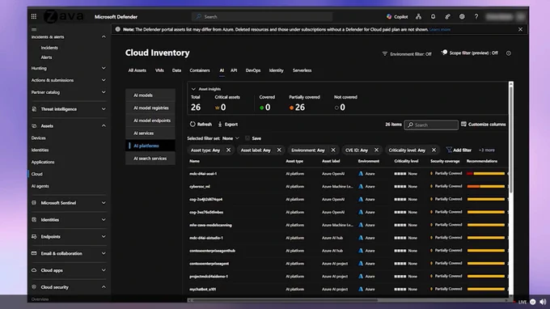Expand the Threat intelligence chevron
Screen dimensions: 550x309
click(104, 109)
